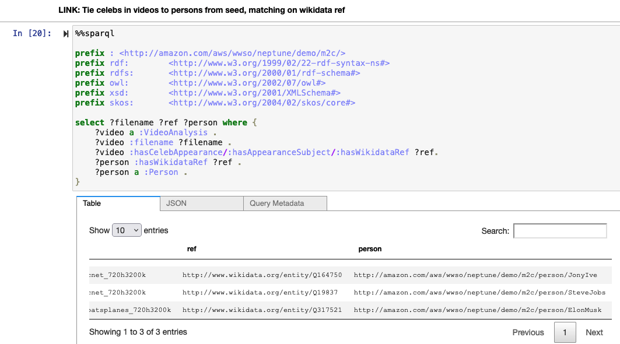Image resolution: width=620 pixels, height=344 pixels.
Task: Sort results by the ref column
Action: (x=192, y=249)
